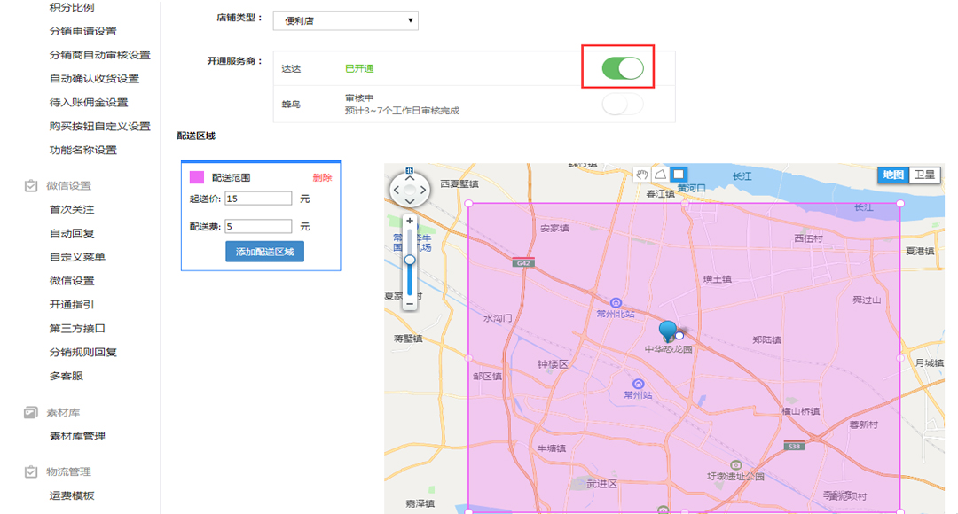The image size is (958, 514).
Task: Select the polygon drawing tool
Action: tap(660, 174)
